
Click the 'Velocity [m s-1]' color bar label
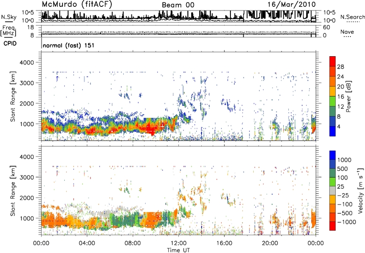(x=361, y=190)
